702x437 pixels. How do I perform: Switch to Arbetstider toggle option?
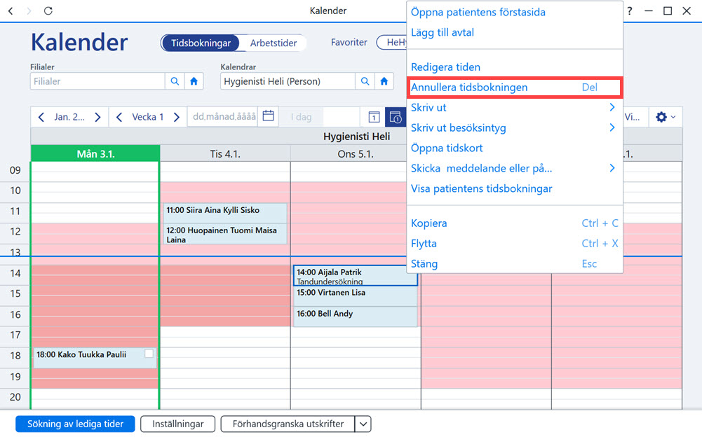[273, 43]
